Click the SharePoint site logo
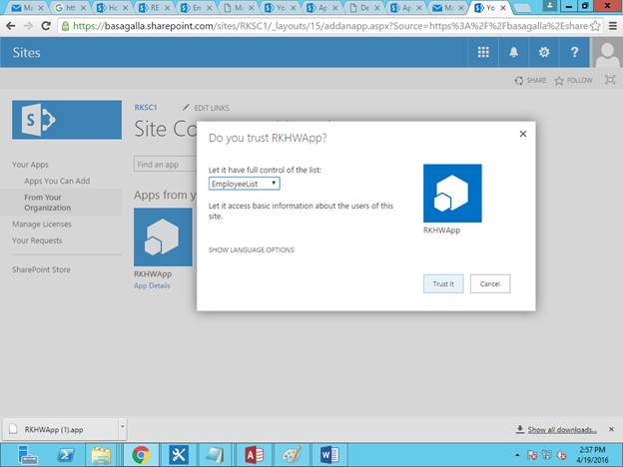Image resolution: width=623 pixels, height=467 pixels. (67, 120)
